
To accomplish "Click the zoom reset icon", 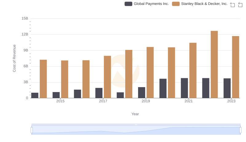I will tap(240, 5).
